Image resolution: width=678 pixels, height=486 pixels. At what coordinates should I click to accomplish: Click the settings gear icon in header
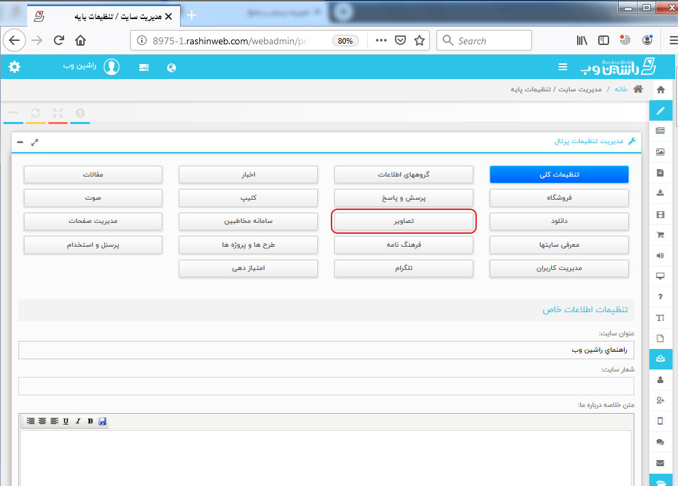click(x=14, y=67)
